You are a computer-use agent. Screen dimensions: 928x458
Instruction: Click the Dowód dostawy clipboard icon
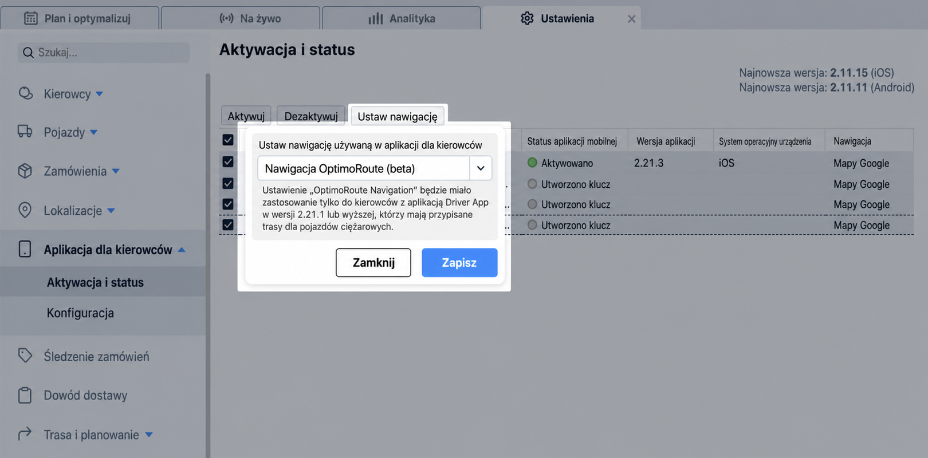pyautogui.click(x=25, y=395)
